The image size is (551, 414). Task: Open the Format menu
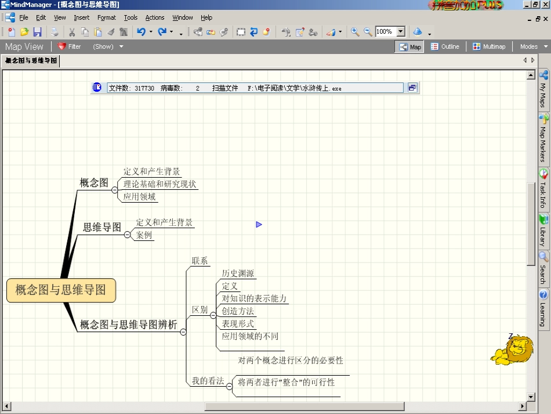tap(106, 17)
